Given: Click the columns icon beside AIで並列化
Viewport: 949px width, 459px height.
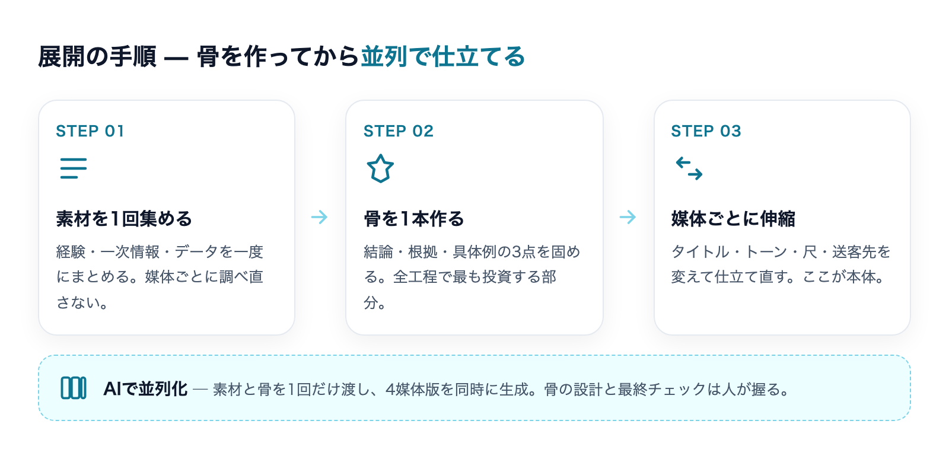Looking at the screenshot, I should point(74,388).
